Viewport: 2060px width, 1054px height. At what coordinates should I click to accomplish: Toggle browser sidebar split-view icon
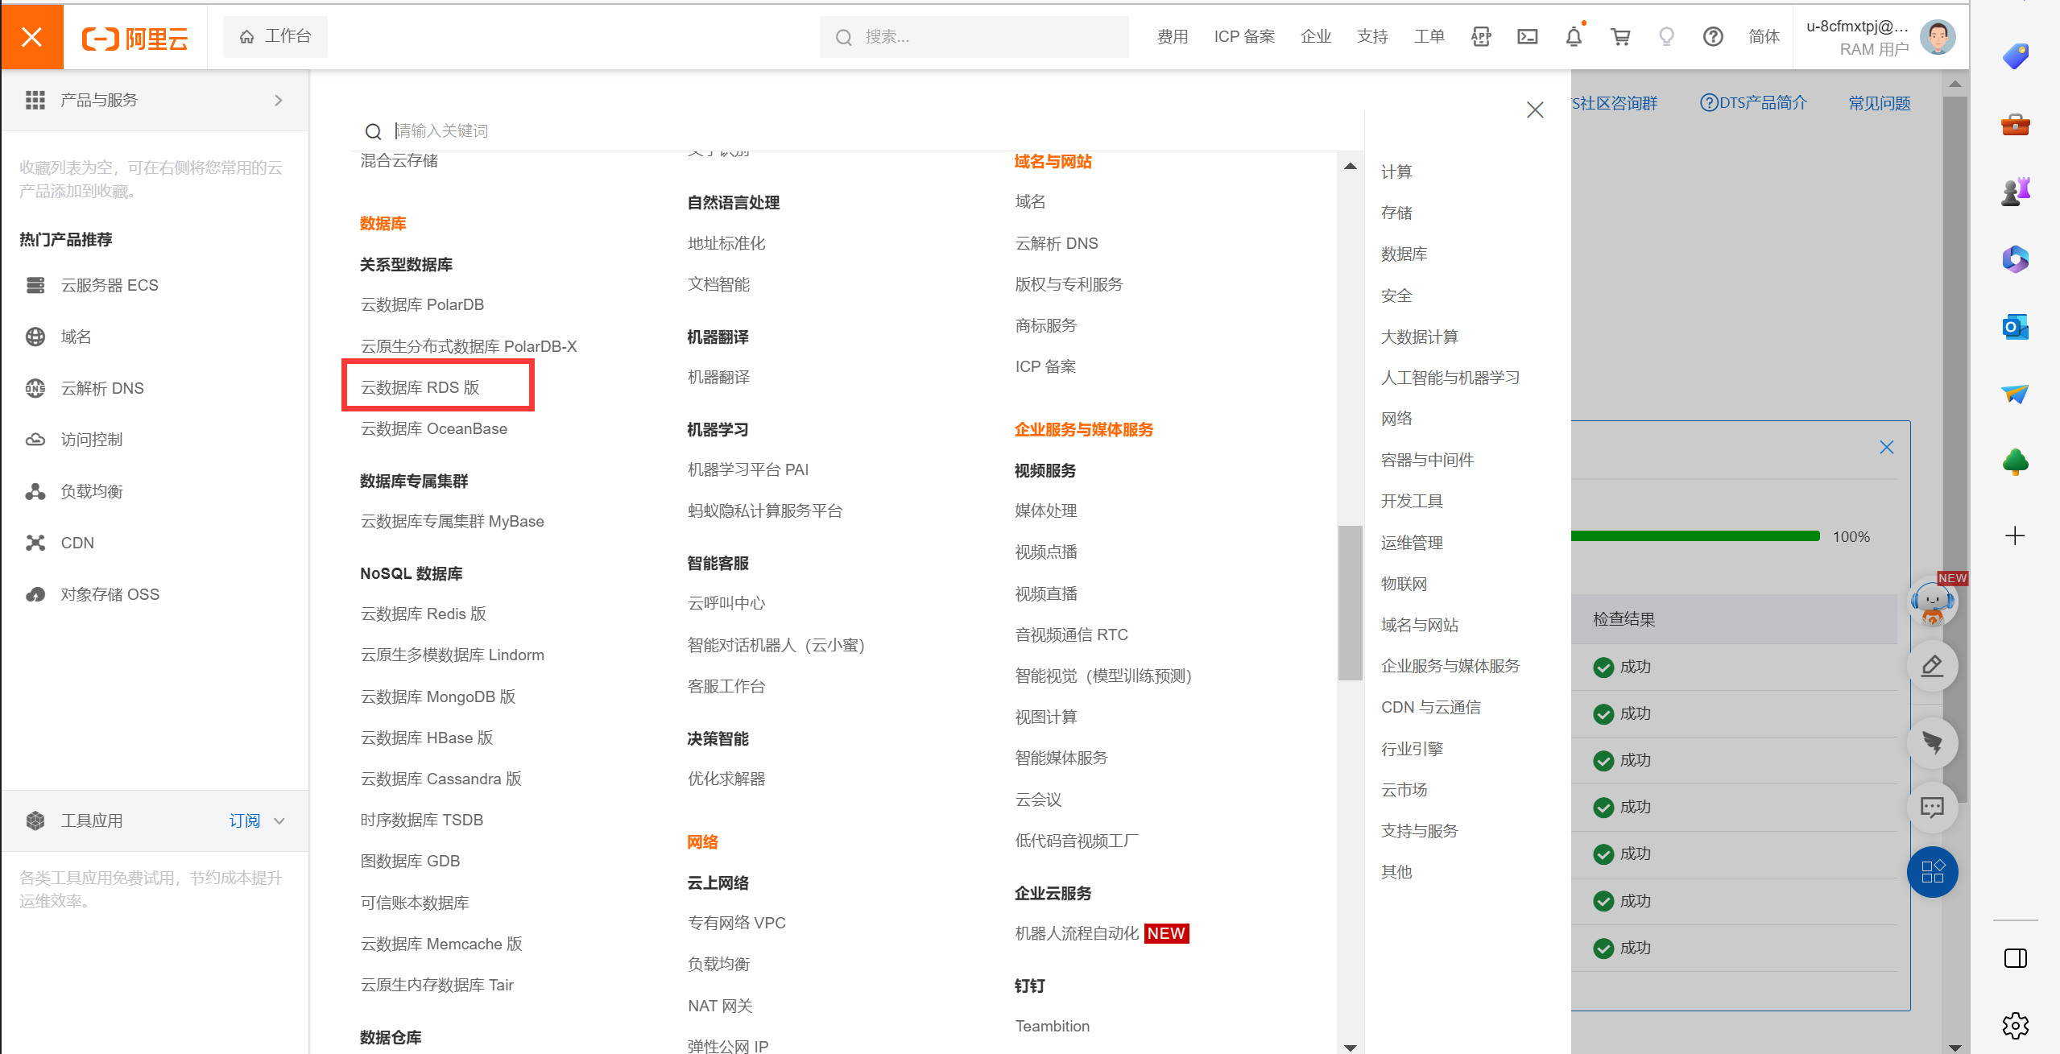[2015, 957]
